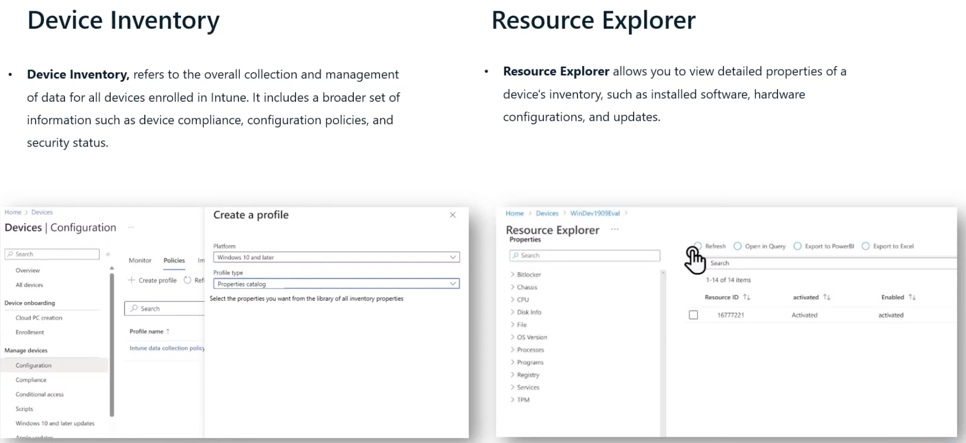This screenshot has width=966, height=443.
Task: Click Export to Excel
Action: [x=888, y=246]
